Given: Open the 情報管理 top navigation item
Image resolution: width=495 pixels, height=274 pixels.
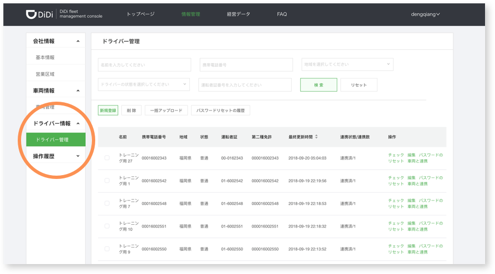Looking at the screenshot, I should tap(190, 14).
